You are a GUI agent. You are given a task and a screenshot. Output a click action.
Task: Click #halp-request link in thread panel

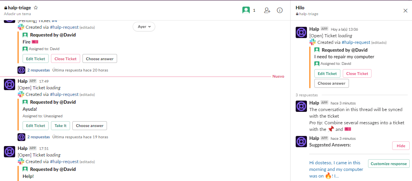356,42
